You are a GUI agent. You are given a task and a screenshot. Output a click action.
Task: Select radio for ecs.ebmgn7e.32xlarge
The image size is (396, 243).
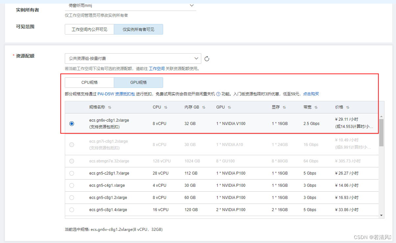72,161
